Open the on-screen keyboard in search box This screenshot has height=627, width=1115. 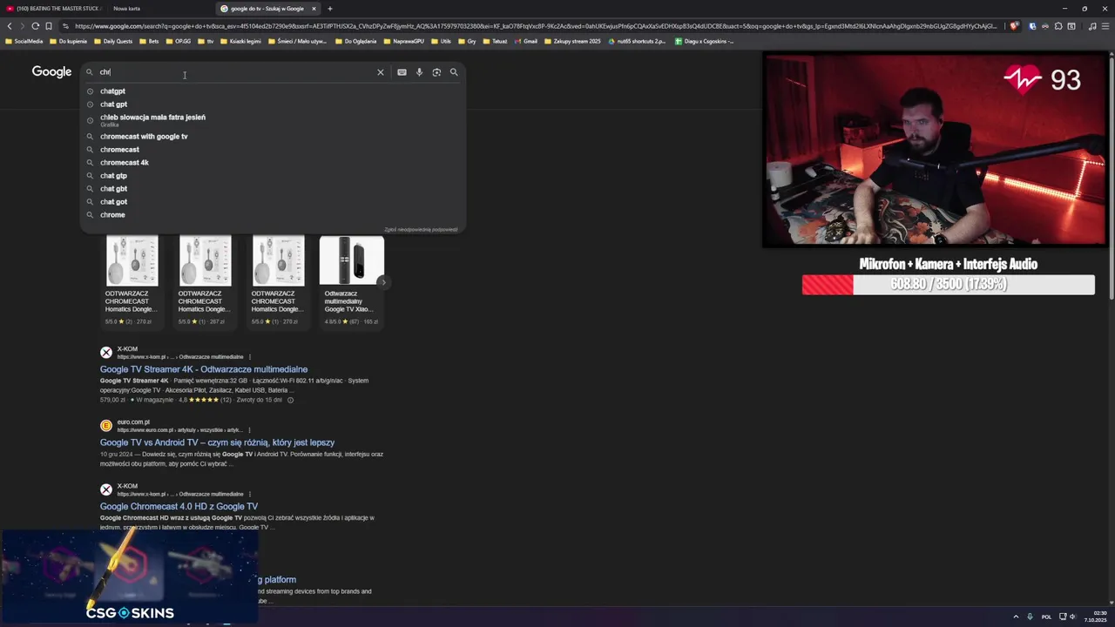pyautogui.click(x=402, y=72)
